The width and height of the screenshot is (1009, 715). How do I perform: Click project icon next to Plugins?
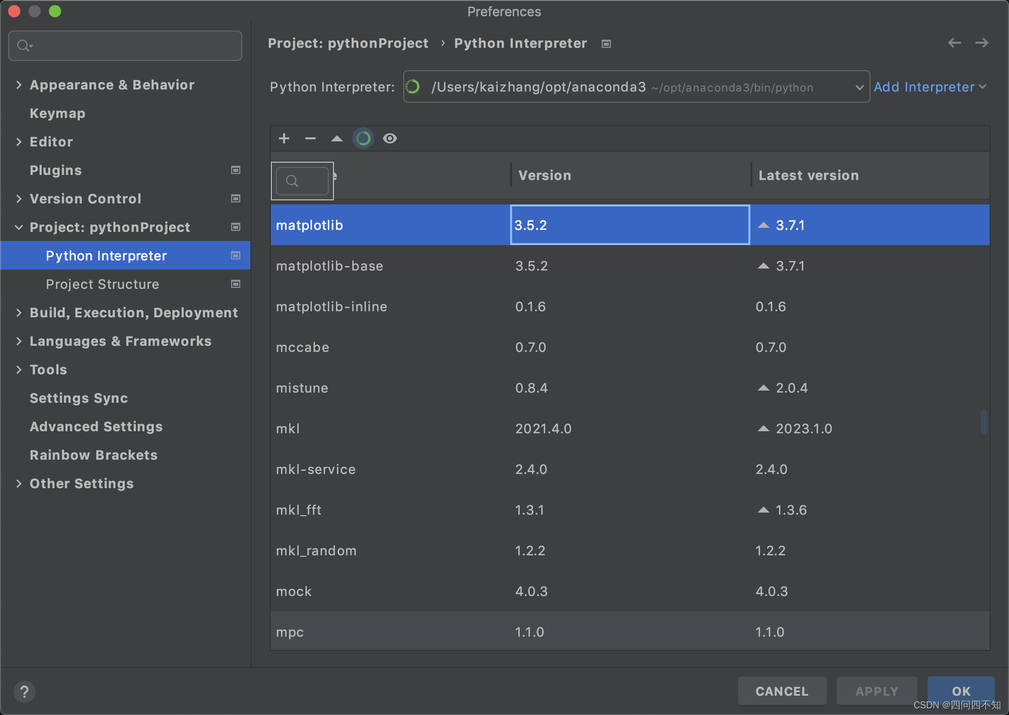[236, 170]
